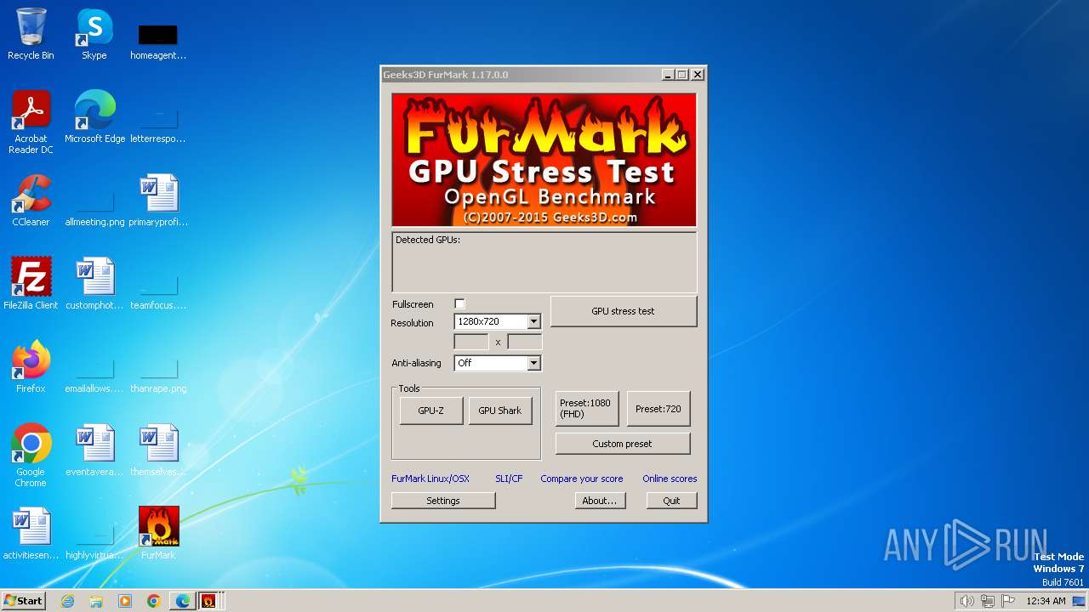Open Google Chrome desktop shortcut
The image size is (1089, 612).
click(x=31, y=456)
